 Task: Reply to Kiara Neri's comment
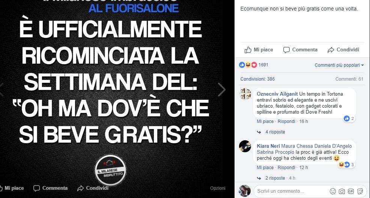point(286,168)
